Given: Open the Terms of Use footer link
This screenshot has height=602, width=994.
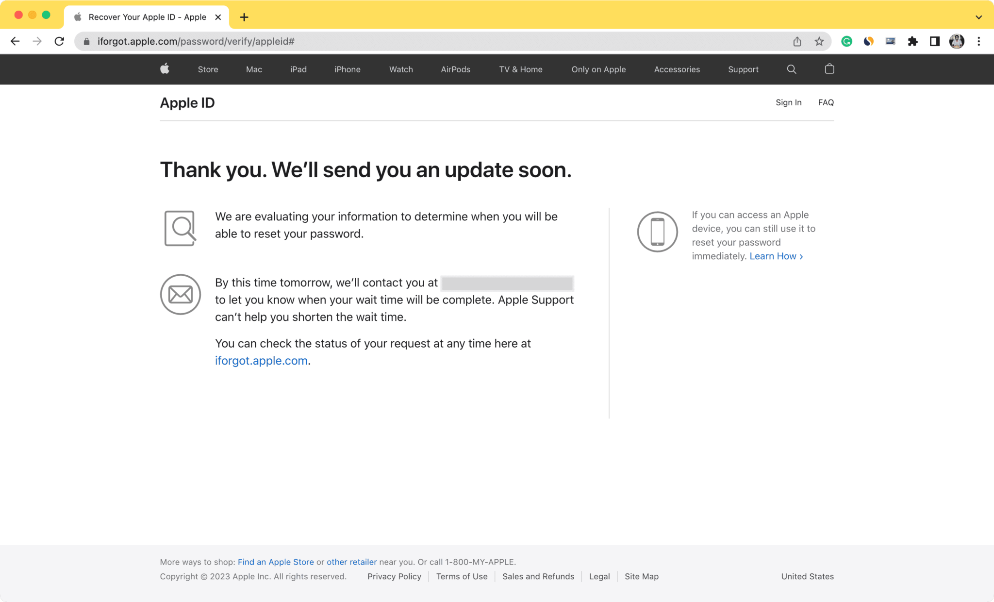Looking at the screenshot, I should 462,576.
